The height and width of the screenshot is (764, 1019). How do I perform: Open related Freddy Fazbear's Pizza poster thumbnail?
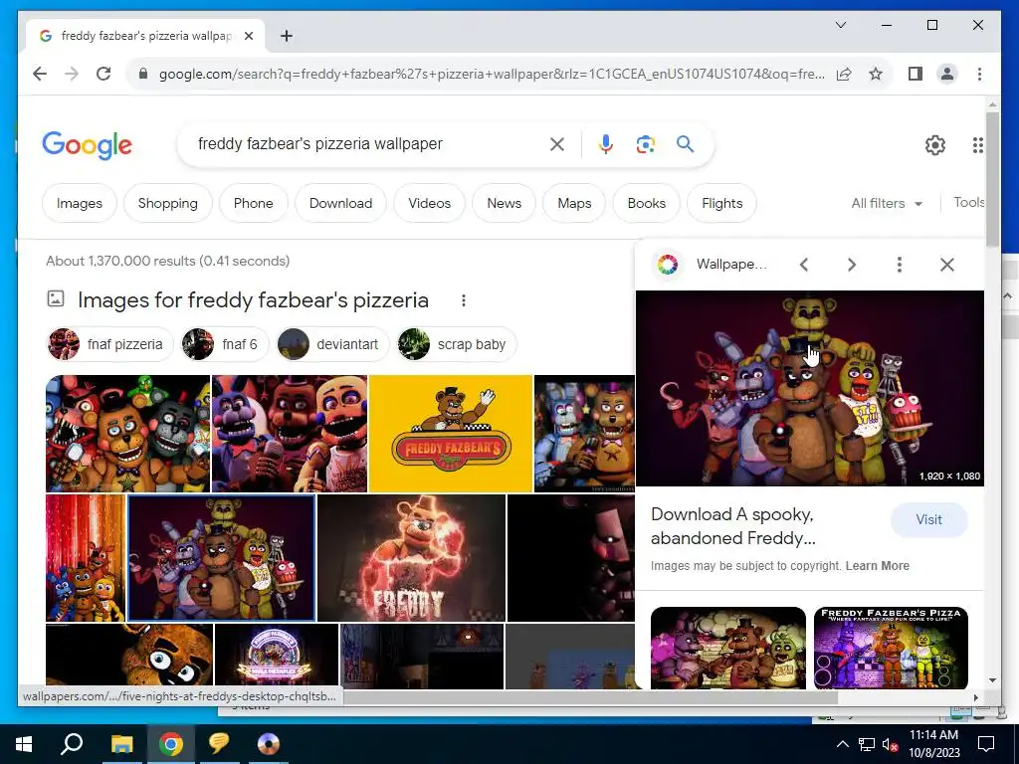[891, 648]
